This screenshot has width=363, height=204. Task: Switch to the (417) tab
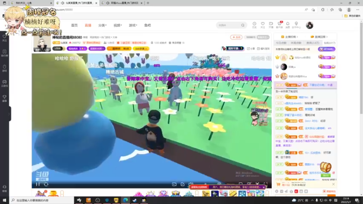[x=329, y=43]
